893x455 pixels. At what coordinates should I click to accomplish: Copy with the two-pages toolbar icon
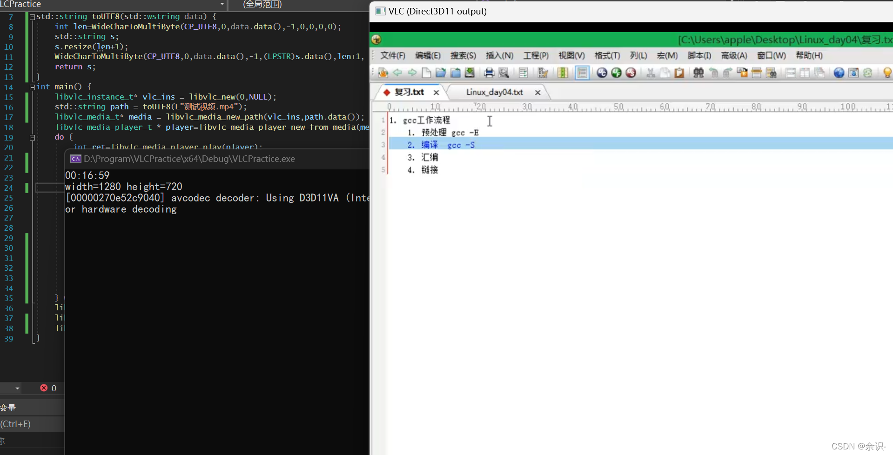[x=665, y=73]
